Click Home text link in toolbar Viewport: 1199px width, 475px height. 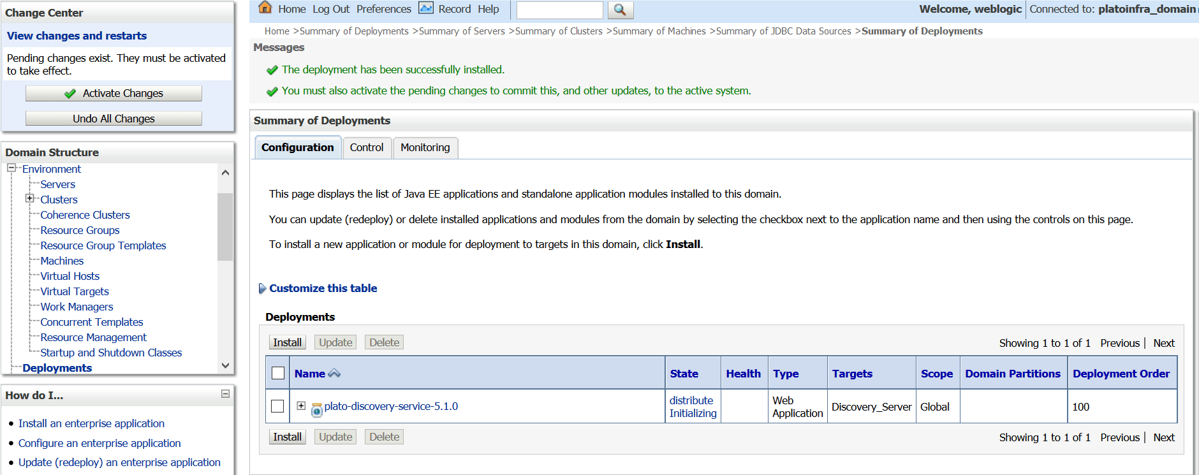(292, 9)
